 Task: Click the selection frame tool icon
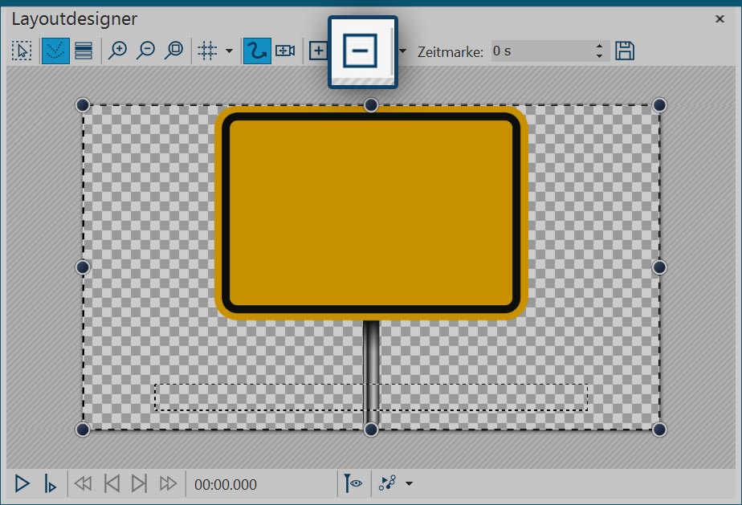coord(22,51)
